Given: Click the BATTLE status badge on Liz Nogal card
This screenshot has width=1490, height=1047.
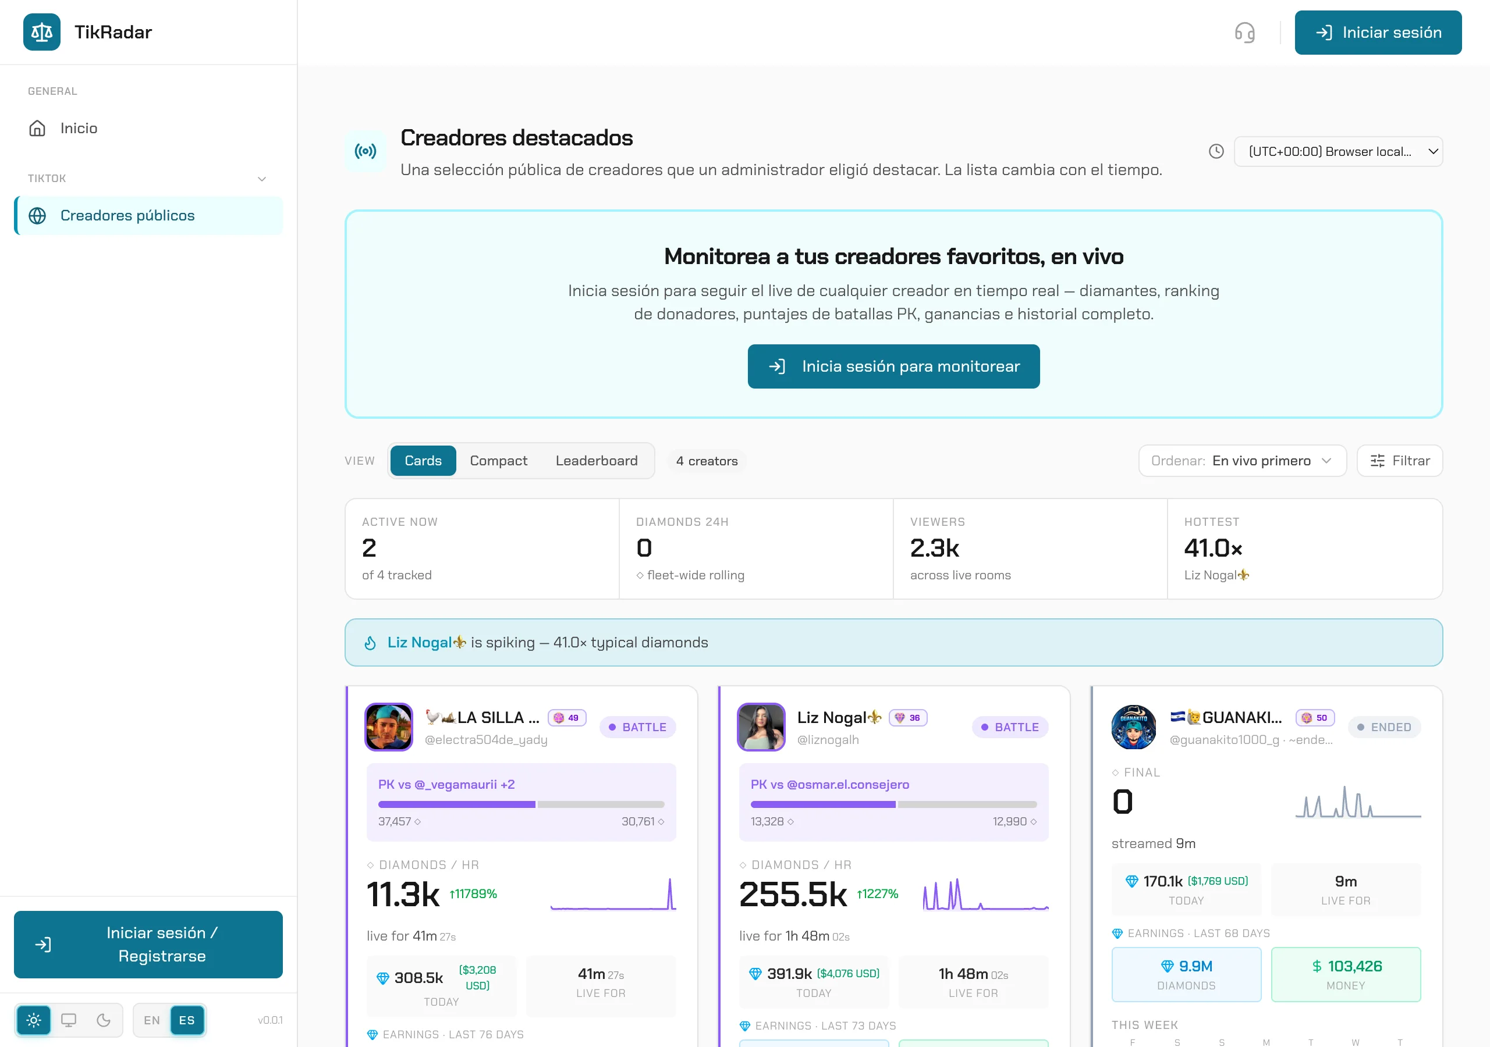Looking at the screenshot, I should click(1010, 727).
